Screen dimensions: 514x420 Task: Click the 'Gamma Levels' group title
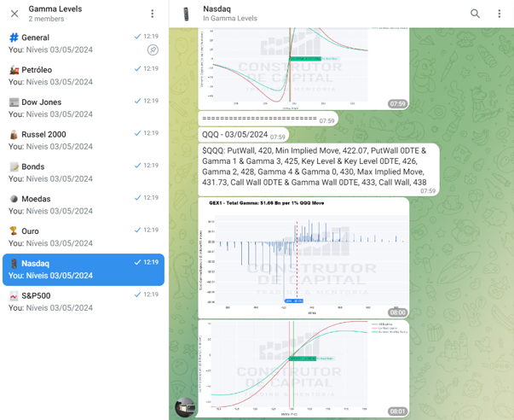[x=55, y=9]
